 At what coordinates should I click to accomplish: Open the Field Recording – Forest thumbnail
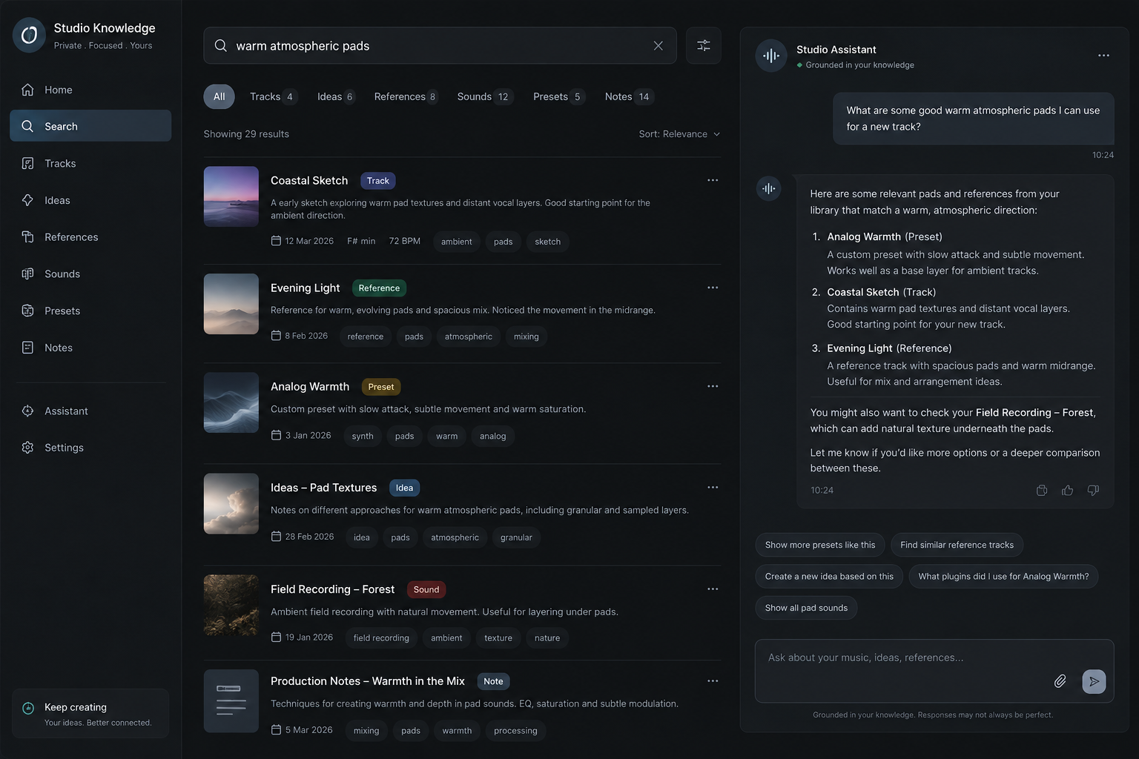point(231,605)
